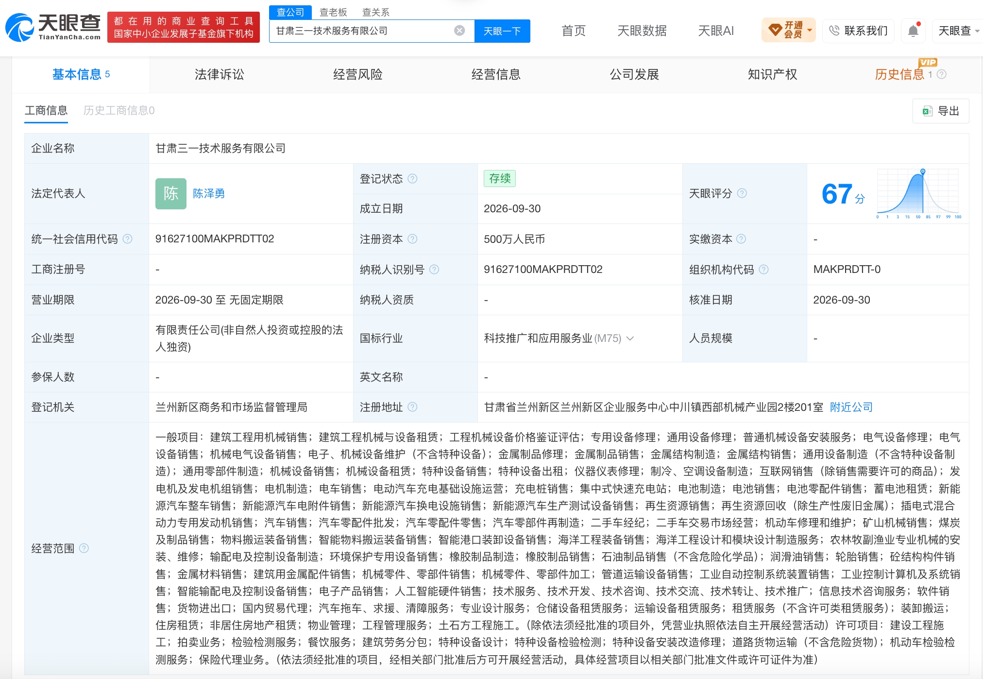Viewport: 983px width, 679px height.
Task: Click the help icon beside 组织机构代码
Action: point(763,270)
